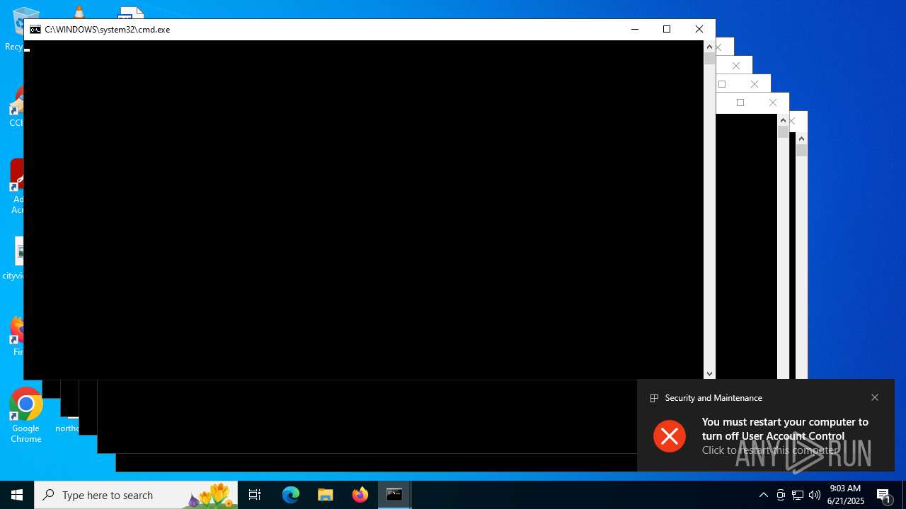906x509 pixels.
Task: Minimize the front cmd.exe window
Action: (634, 29)
